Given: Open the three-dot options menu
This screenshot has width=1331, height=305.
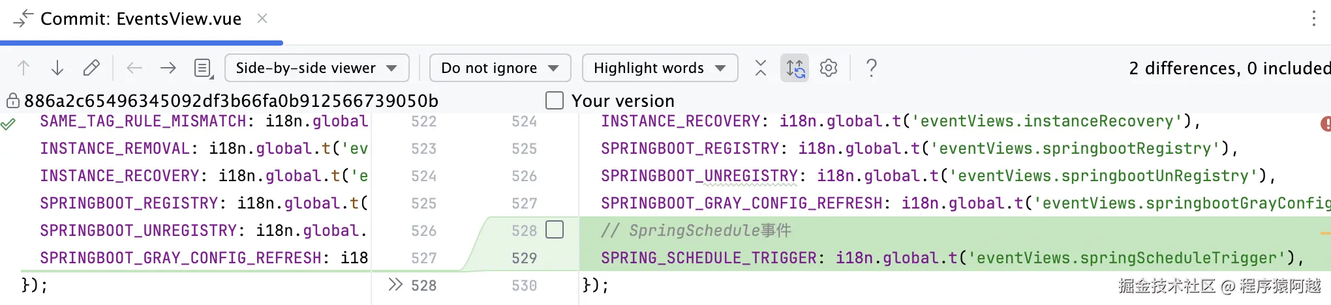Looking at the screenshot, I should click(x=1314, y=18).
